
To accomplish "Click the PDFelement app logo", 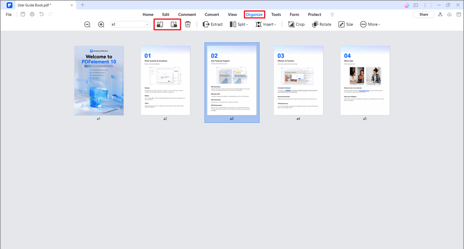I will tap(9, 5).
